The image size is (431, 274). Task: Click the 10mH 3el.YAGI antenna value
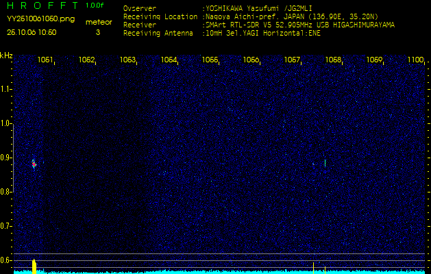[x=262, y=34]
